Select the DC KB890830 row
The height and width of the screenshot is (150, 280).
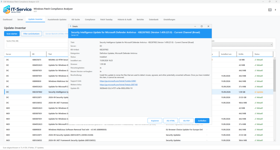(139, 81)
